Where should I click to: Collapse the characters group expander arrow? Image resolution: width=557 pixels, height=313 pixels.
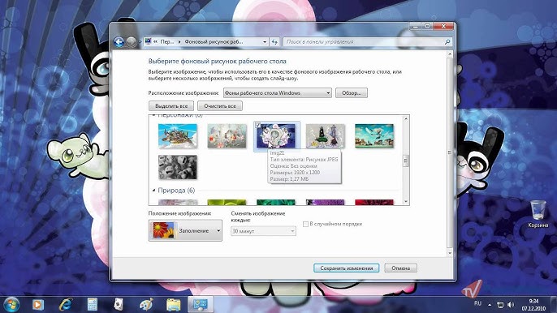coord(153,115)
